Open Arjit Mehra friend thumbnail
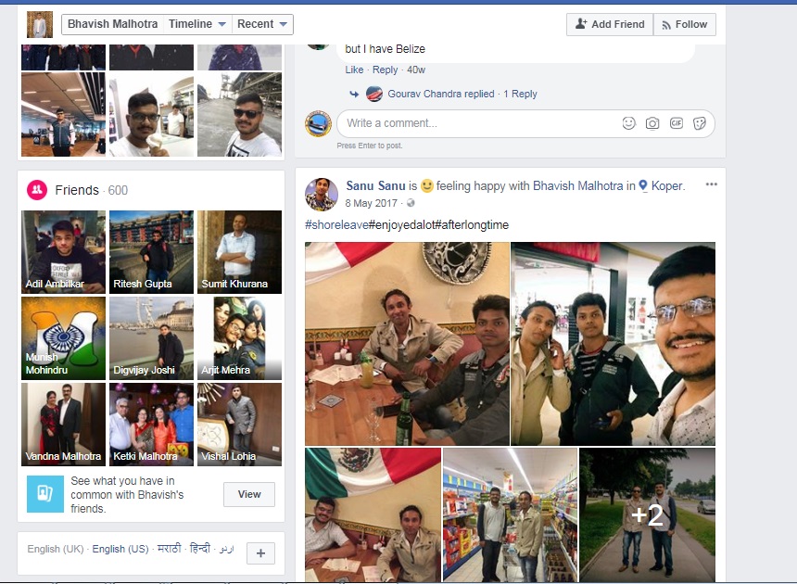The width and height of the screenshot is (797, 584). coord(239,338)
